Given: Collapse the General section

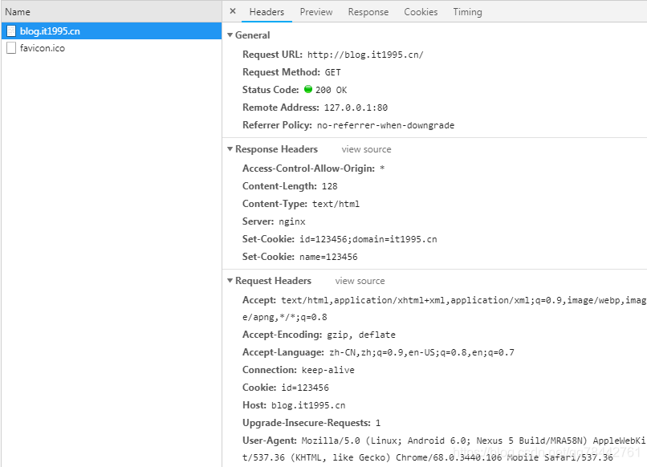Looking at the screenshot, I should (x=230, y=35).
